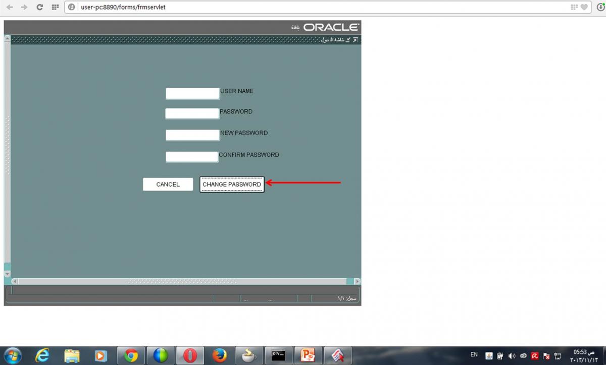Image resolution: width=606 pixels, height=365 pixels.
Task: Reload the page with the refresh icon
Action: coord(39,7)
